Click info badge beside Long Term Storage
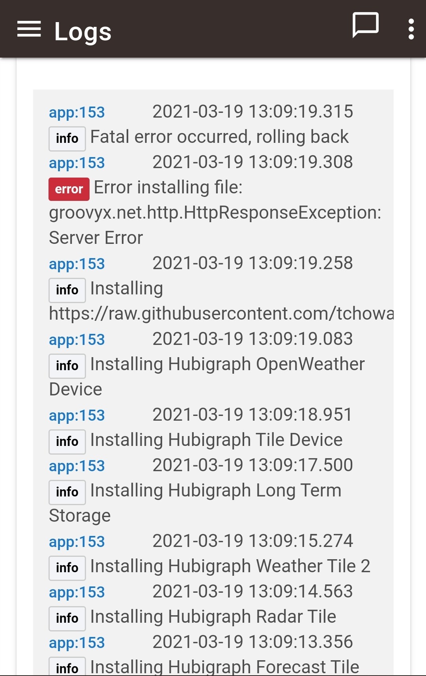426x676 pixels. click(x=67, y=492)
